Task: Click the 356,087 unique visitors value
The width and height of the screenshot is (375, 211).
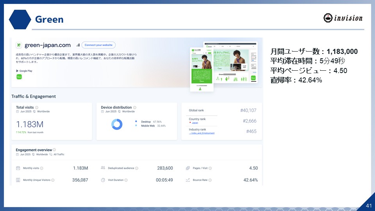Action: click(80, 180)
